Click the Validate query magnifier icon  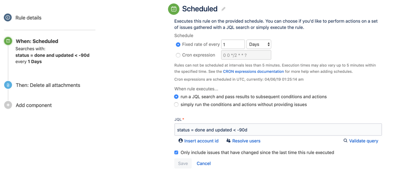[345, 141]
